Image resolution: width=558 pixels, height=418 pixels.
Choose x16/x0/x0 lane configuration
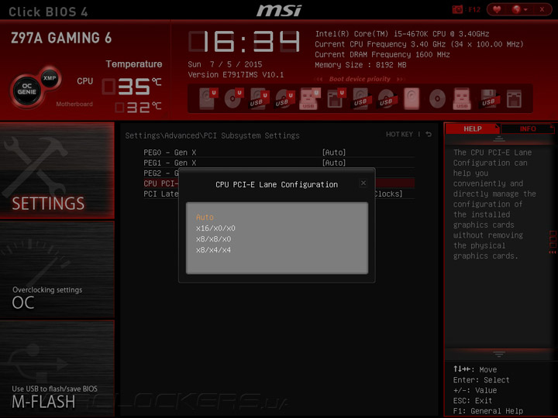(215, 228)
